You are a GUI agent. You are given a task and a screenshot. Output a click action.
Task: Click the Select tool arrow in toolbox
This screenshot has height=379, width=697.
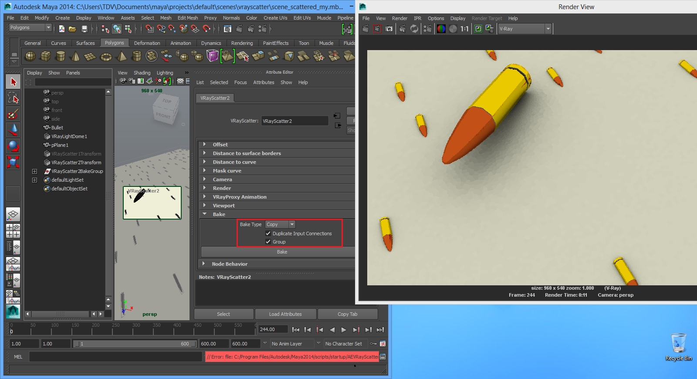[x=13, y=81]
